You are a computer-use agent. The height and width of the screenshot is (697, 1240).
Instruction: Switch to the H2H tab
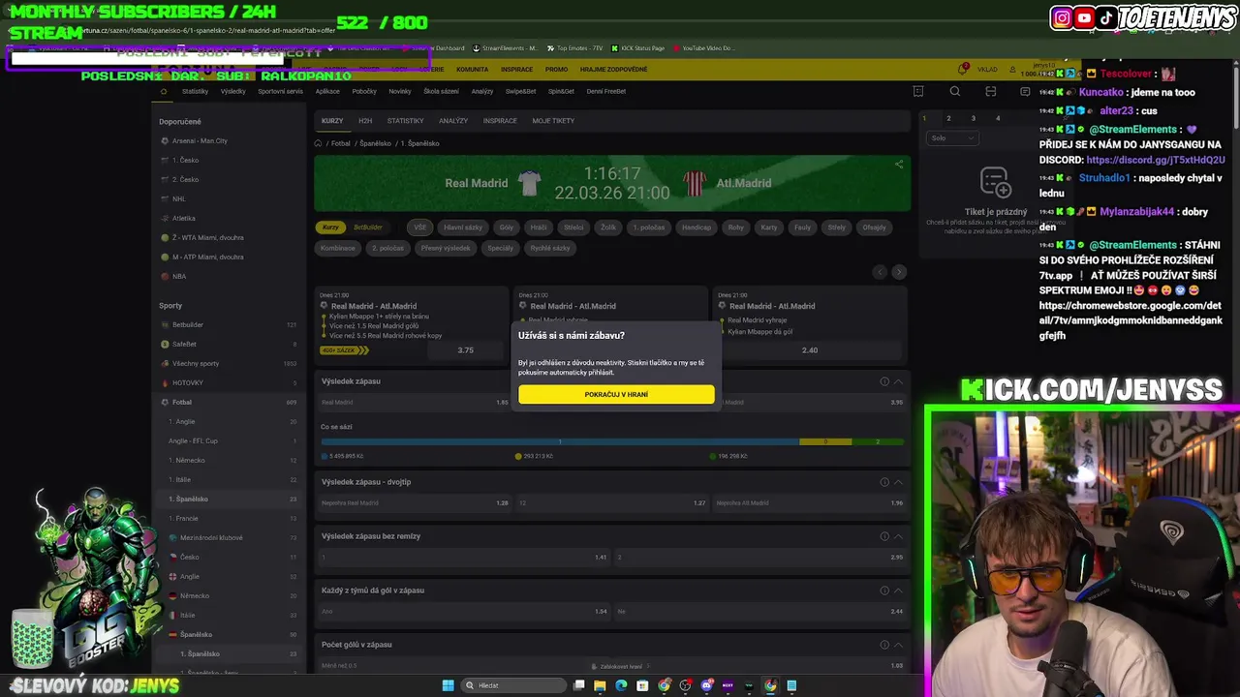click(x=365, y=121)
